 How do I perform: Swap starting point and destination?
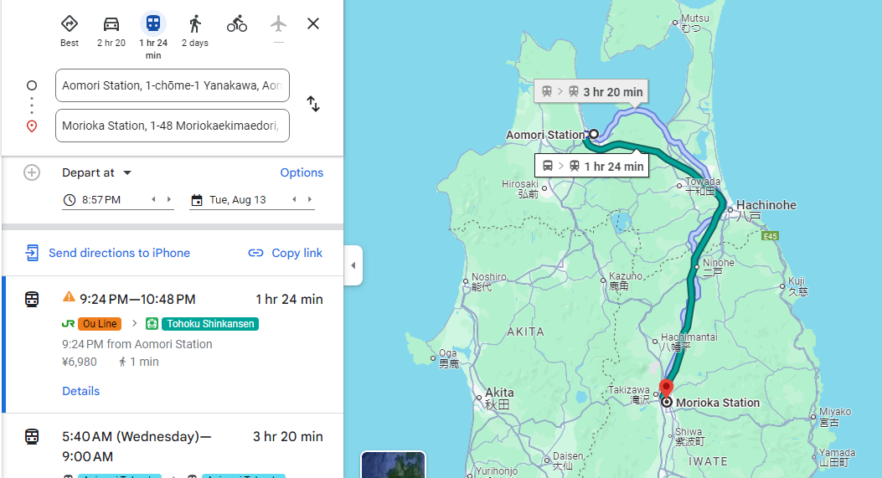pyautogui.click(x=313, y=104)
